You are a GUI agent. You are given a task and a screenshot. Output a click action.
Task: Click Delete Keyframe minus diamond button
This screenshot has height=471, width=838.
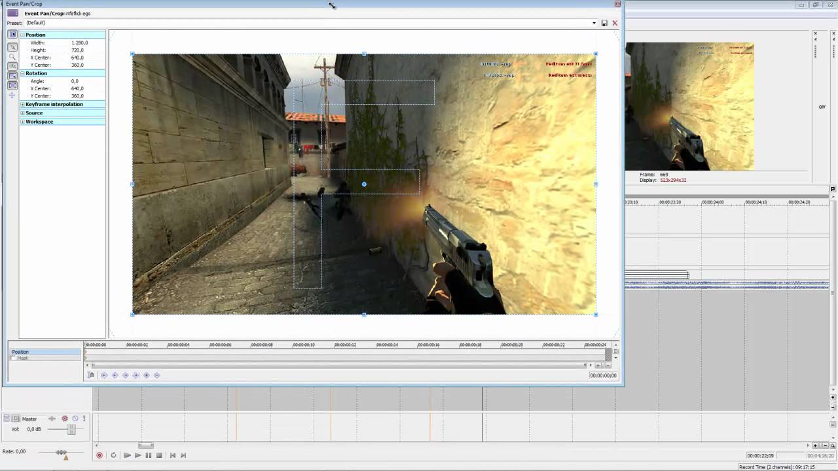pyautogui.click(x=156, y=375)
